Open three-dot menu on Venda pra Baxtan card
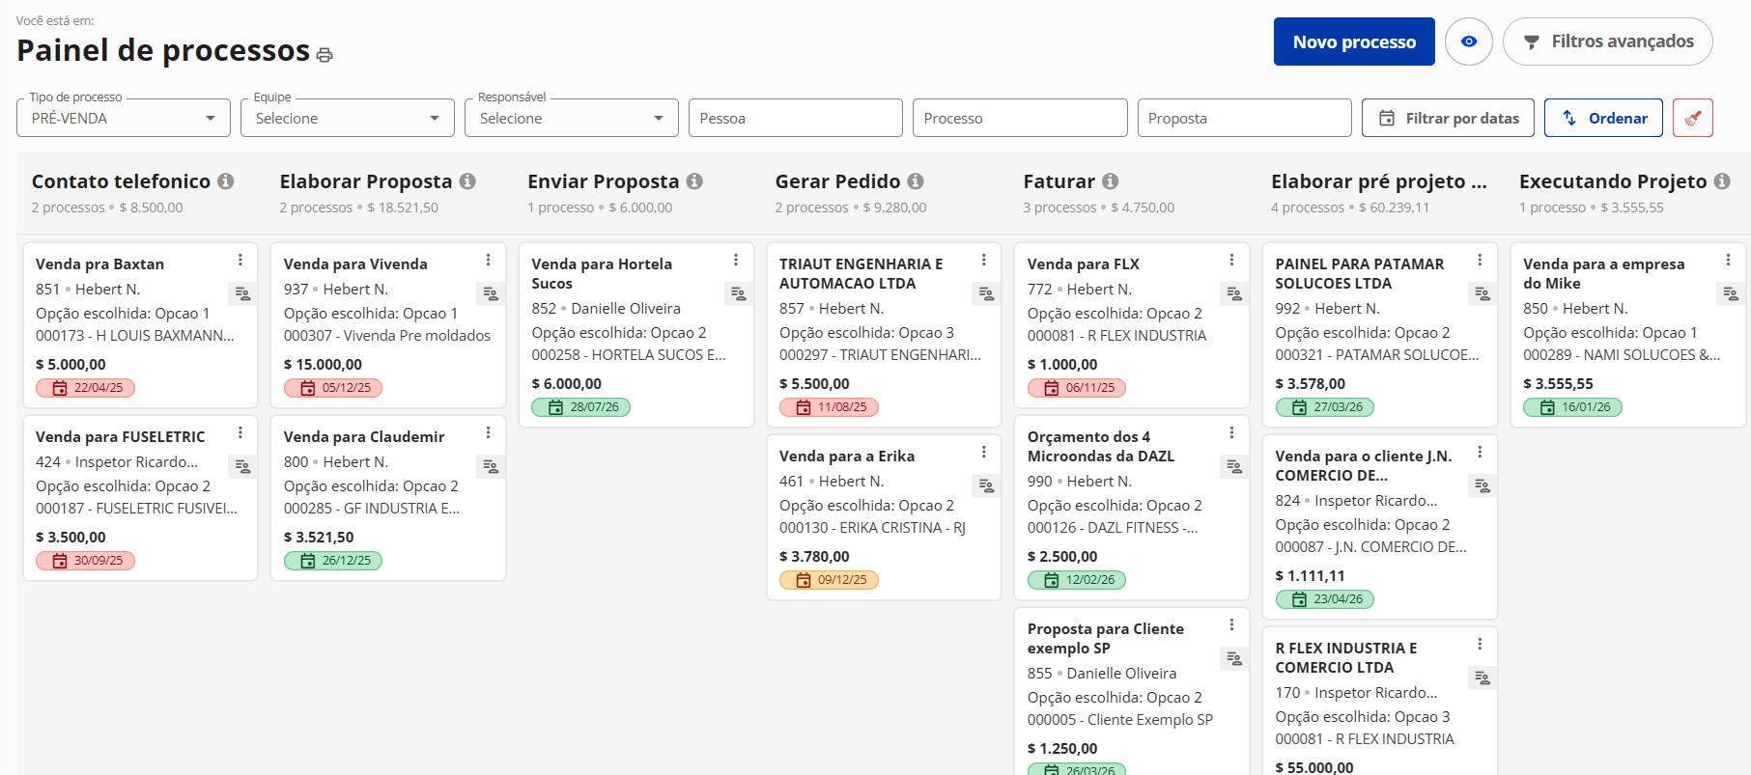1751x775 pixels. [240, 260]
